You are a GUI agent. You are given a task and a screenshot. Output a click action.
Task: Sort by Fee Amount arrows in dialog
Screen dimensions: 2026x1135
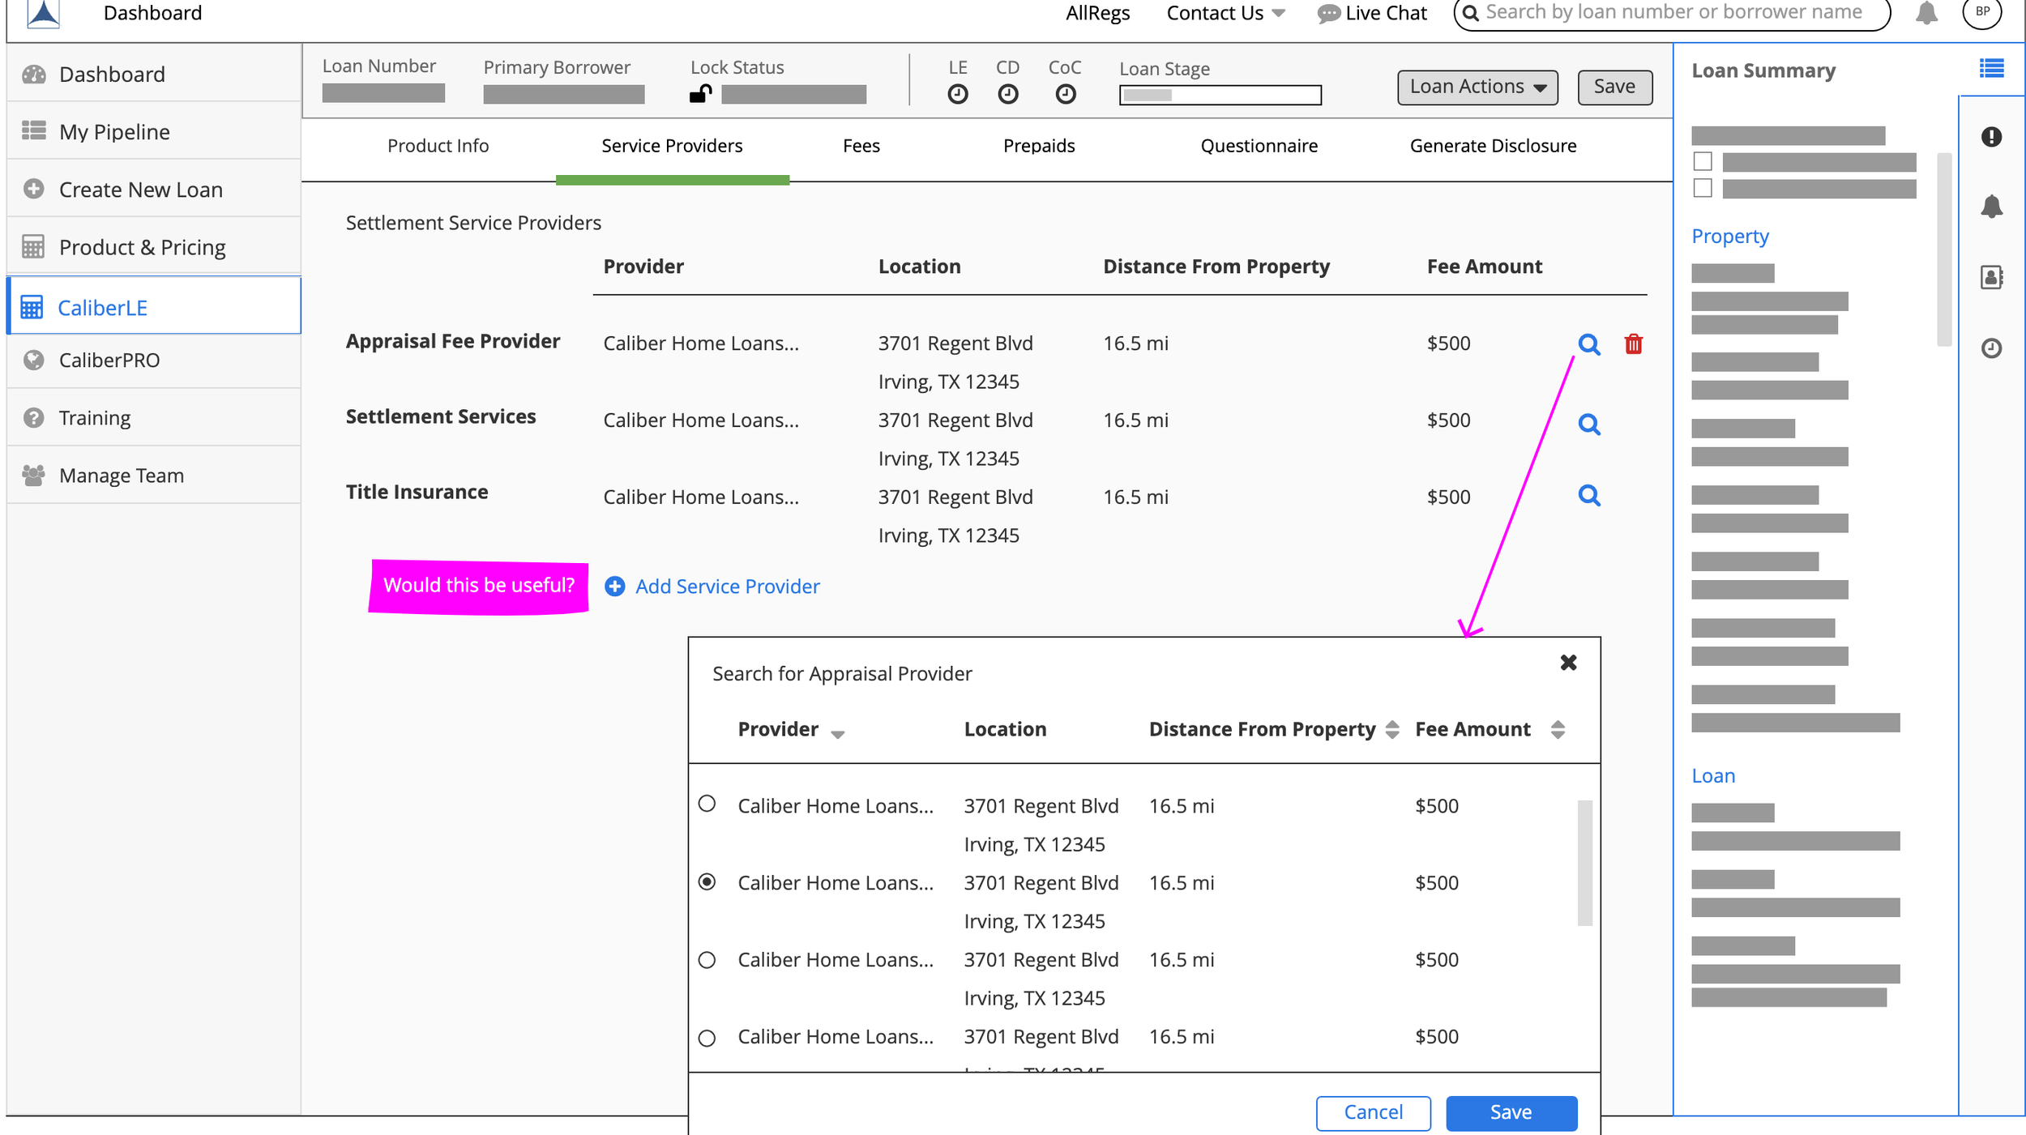point(1557,729)
